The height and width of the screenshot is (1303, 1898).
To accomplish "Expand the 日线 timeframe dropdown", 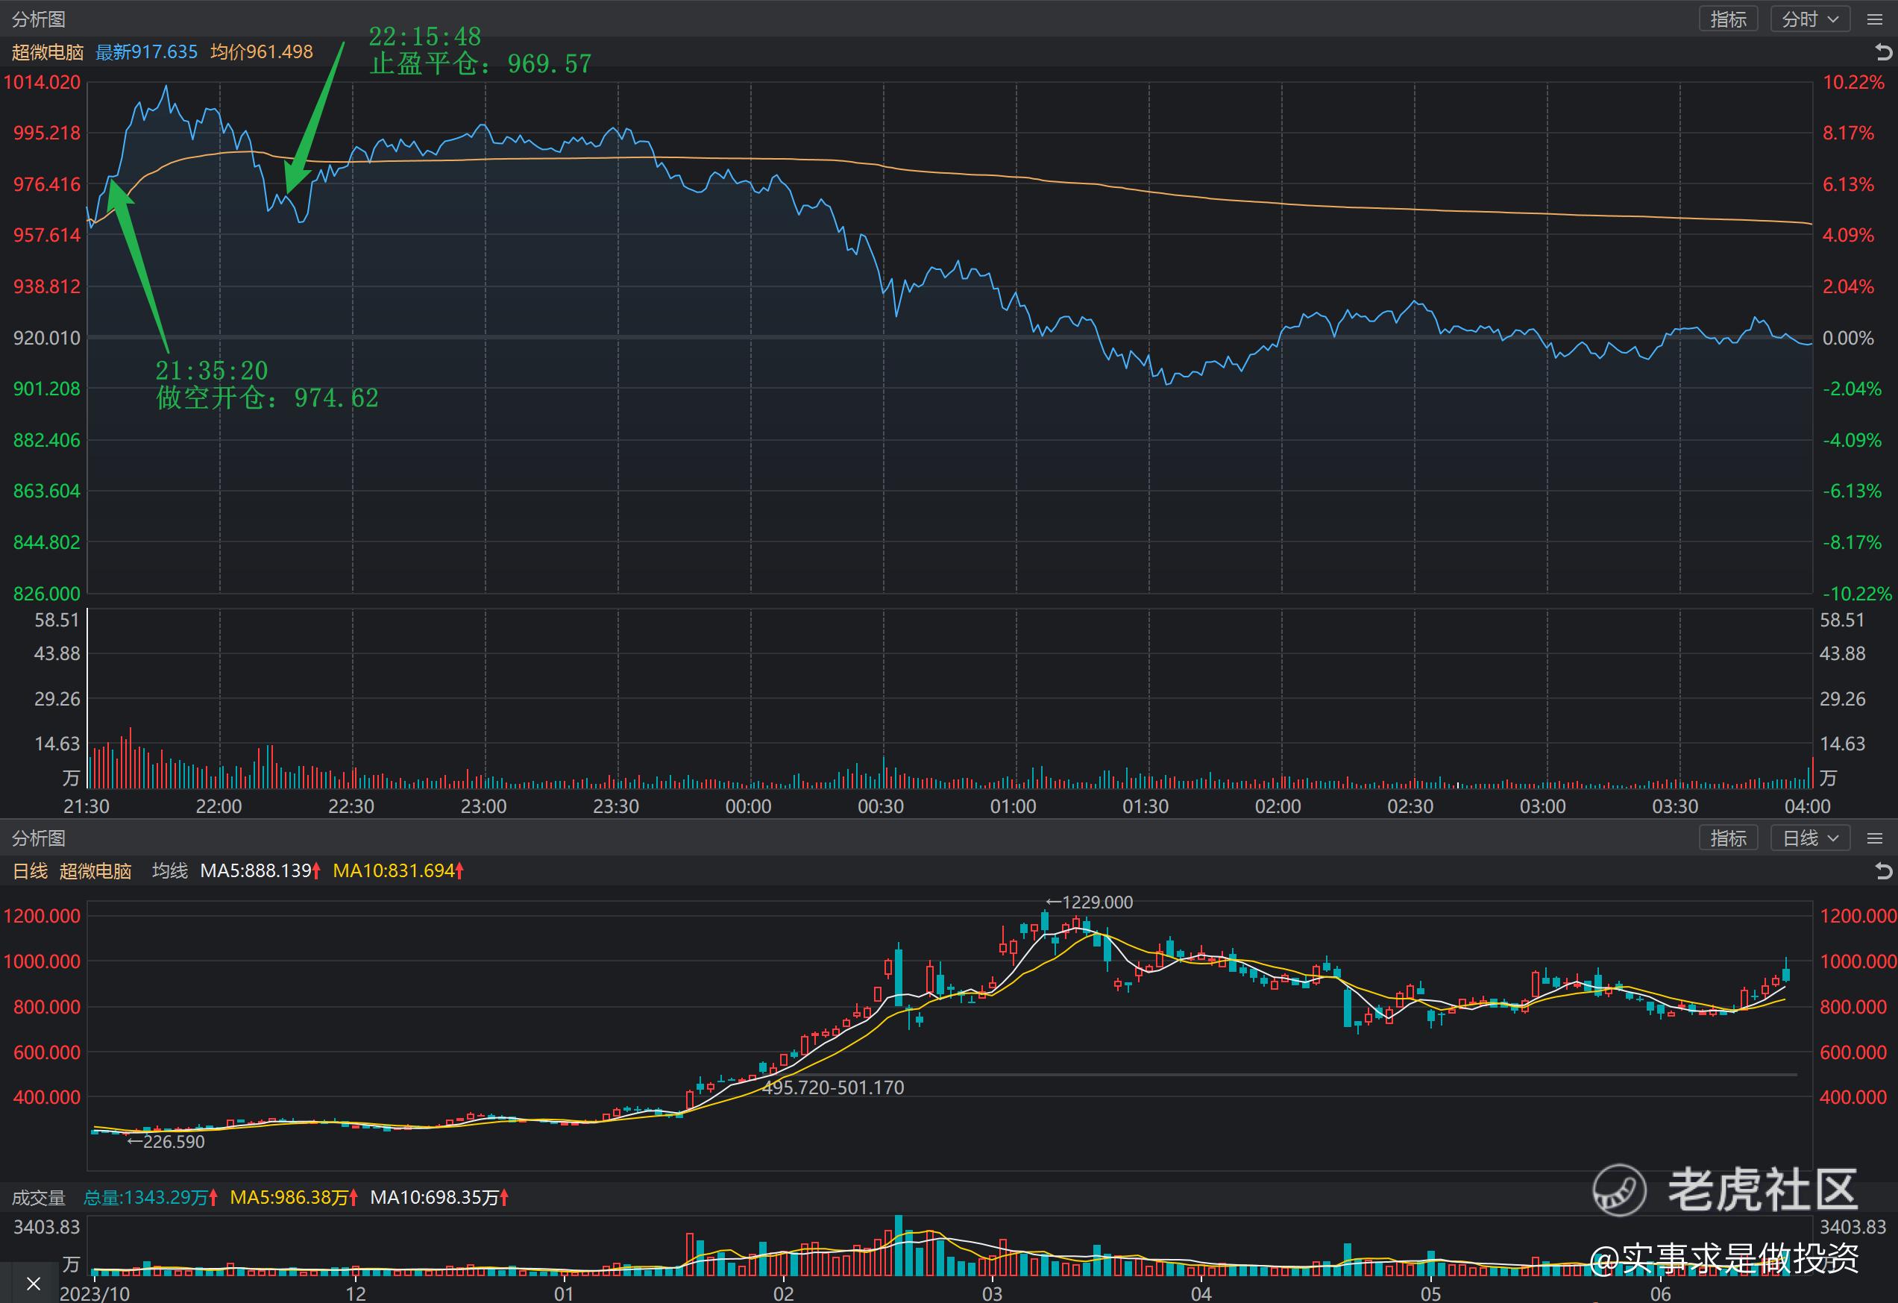I will click(1810, 838).
